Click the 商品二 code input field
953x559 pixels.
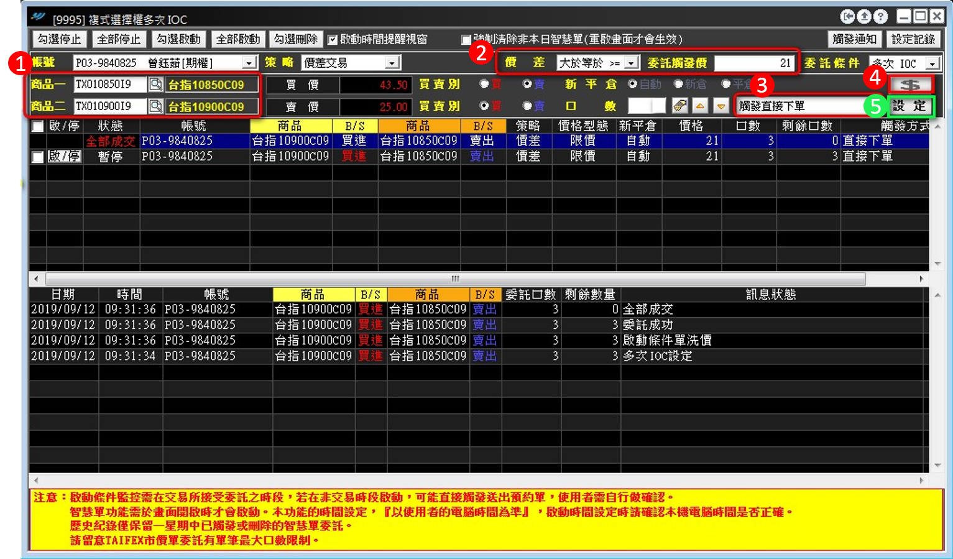[x=110, y=106]
